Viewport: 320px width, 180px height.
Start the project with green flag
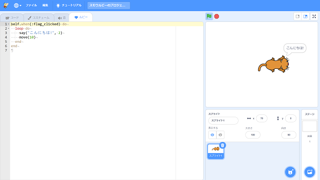[x=209, y=16]
